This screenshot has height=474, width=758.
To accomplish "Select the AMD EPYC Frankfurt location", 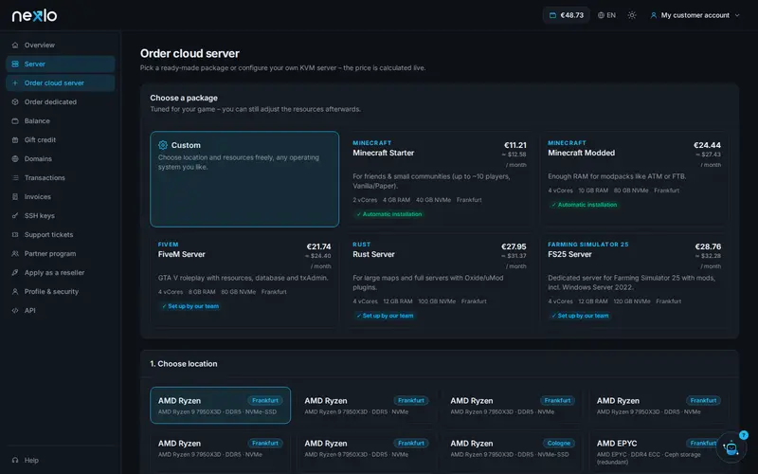I will 659,449.
